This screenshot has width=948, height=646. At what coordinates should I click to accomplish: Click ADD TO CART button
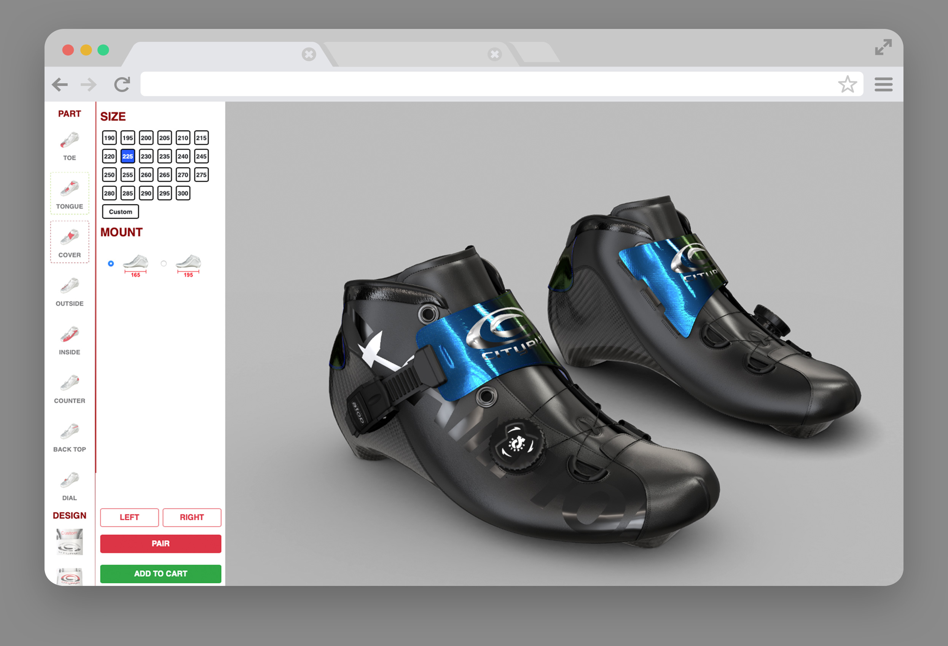click(x=159, y=574)
